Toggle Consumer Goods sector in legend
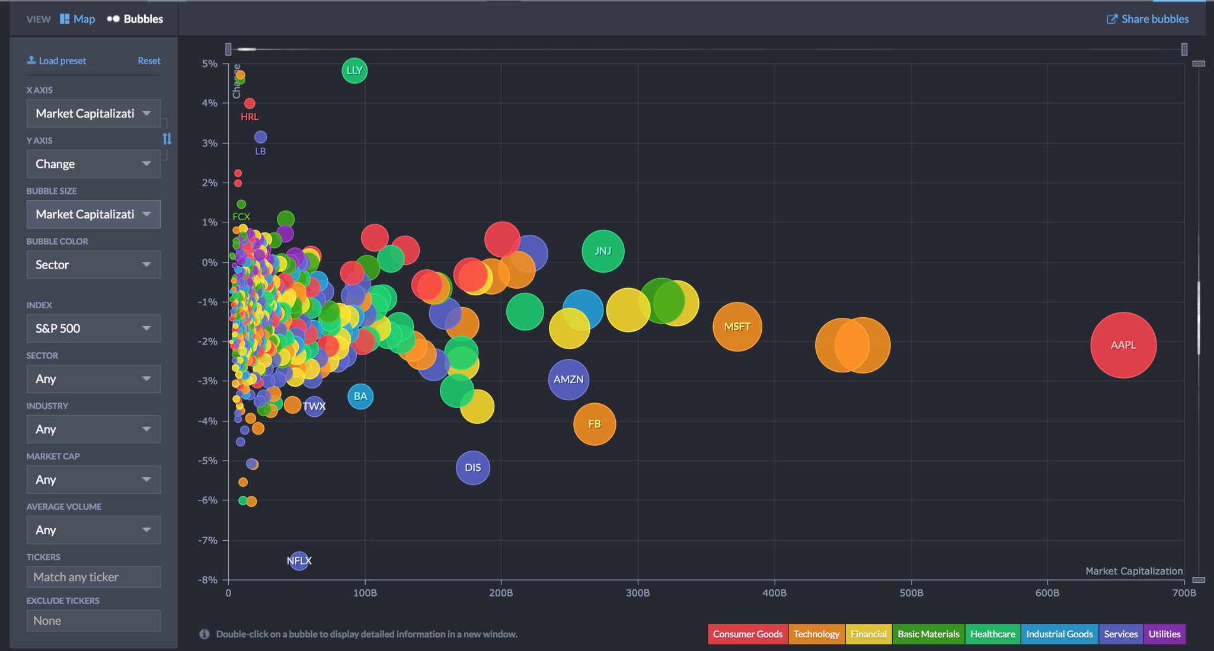 pos(747,634)
